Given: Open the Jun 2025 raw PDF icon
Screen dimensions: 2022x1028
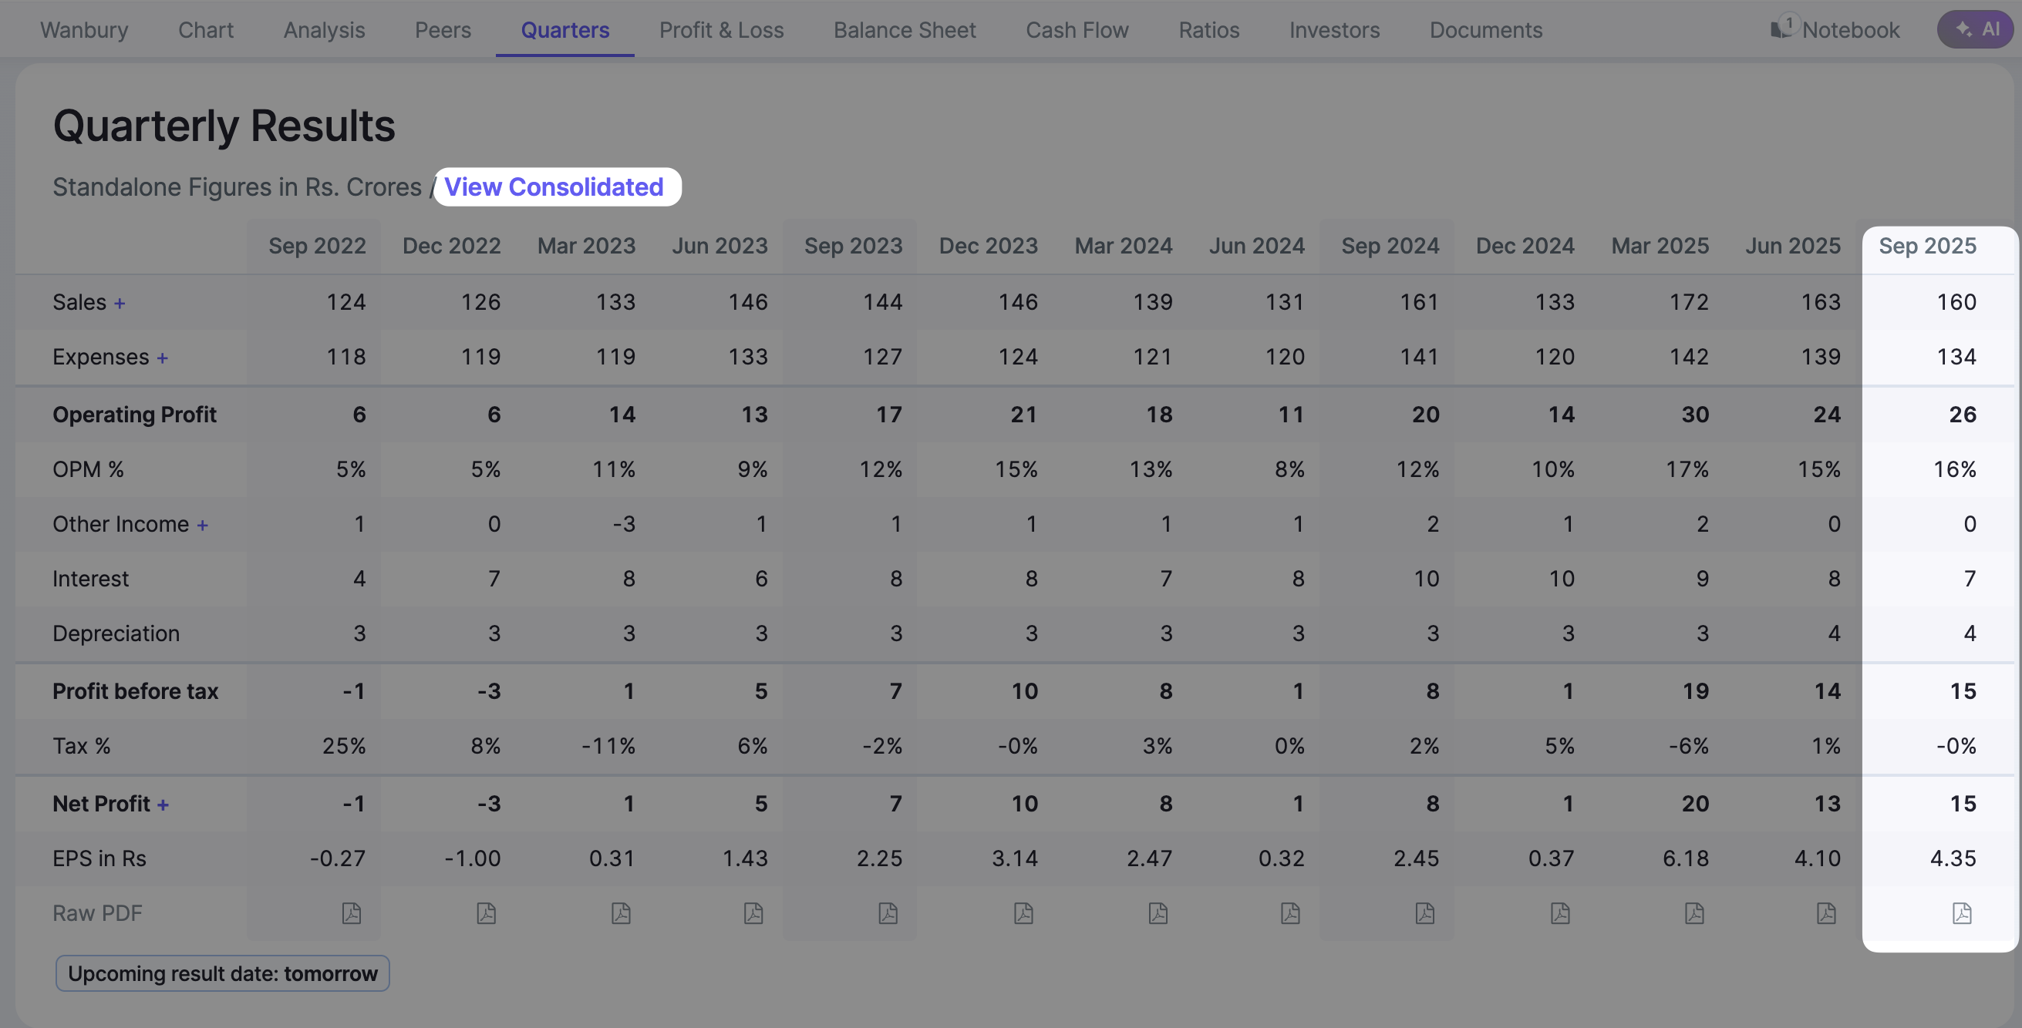Looking at the screenshot, I should (x=1826, y=912).
